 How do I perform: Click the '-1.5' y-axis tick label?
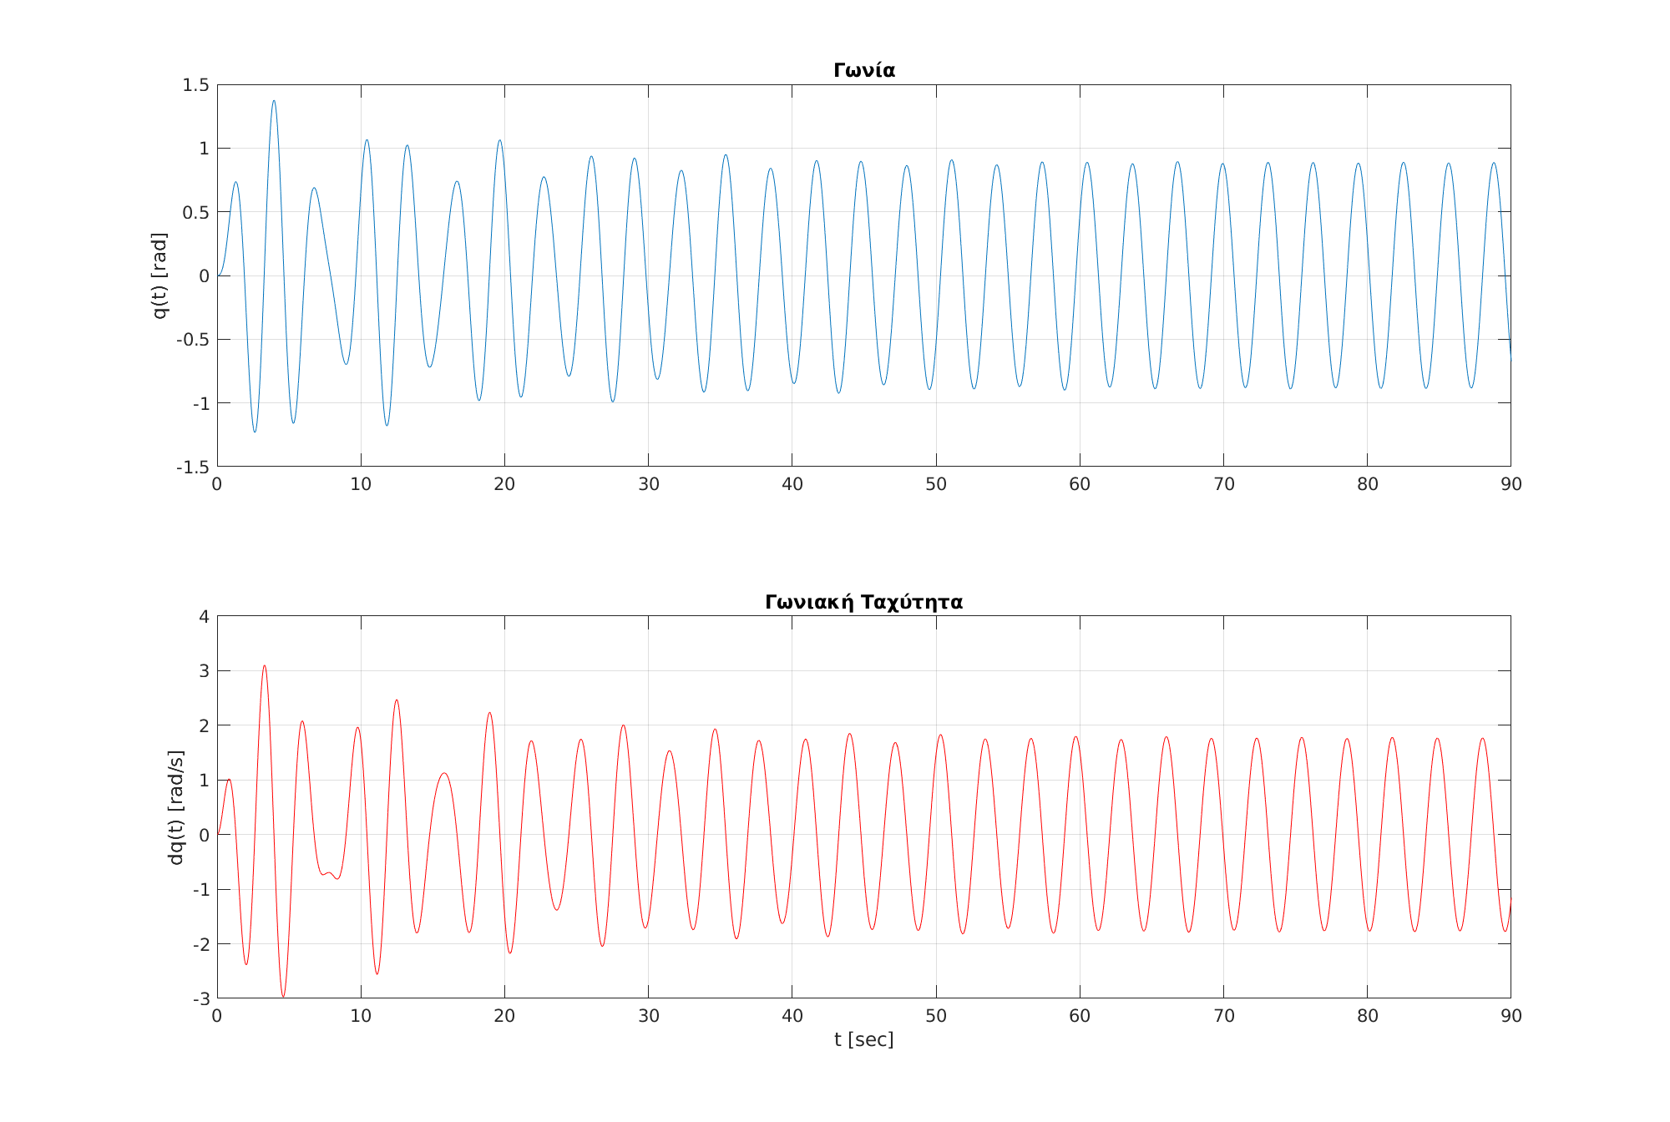coord(192,467)
